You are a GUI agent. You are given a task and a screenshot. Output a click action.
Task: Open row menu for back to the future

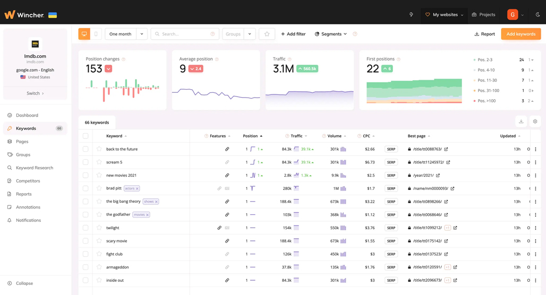point(535,149)
